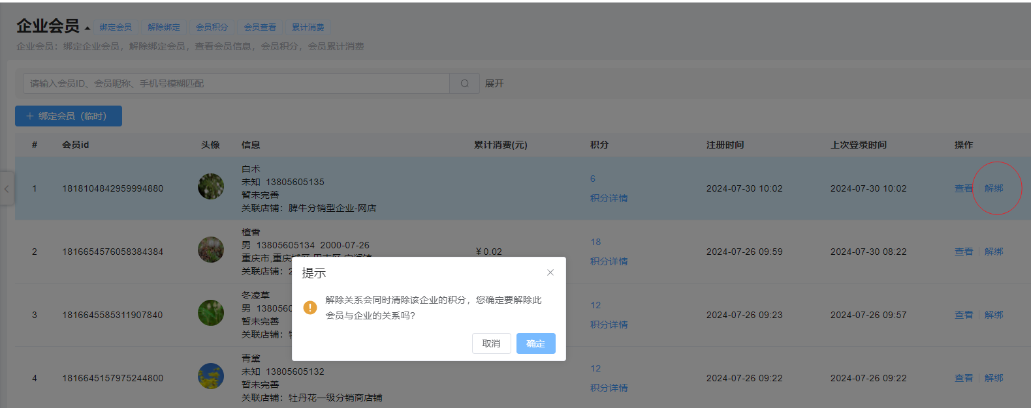This screenshot has width=1031, height=408.
Task: Open the 解除绑定 tag
Action: tap(164, 27)
